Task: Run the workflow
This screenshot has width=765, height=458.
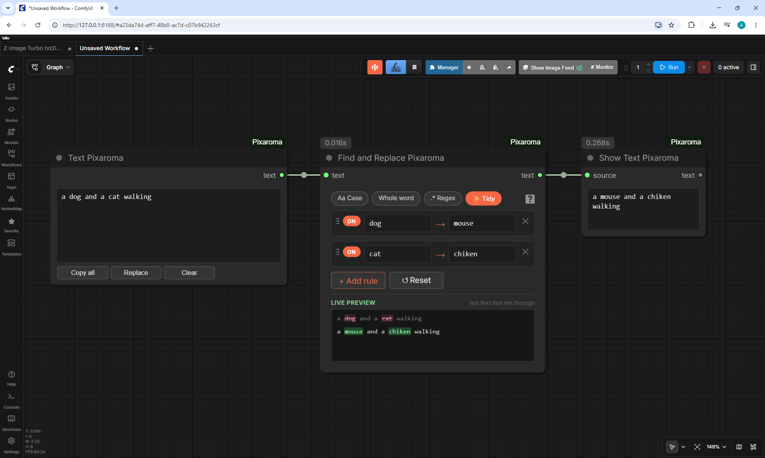Action: (x=669, y=67)
